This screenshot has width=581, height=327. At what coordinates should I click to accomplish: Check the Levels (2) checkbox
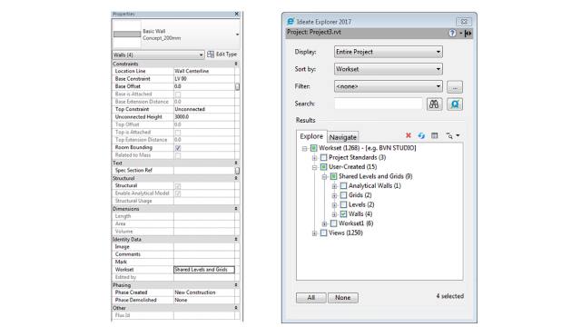coord(343,205)
